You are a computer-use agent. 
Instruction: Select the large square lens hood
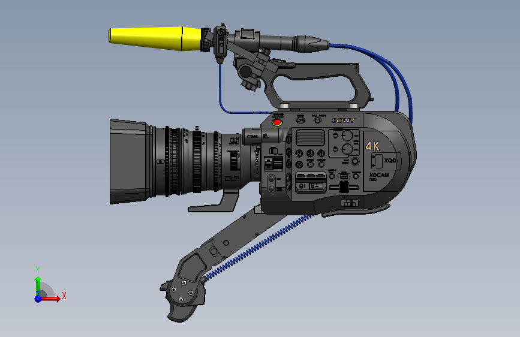[130, 161]
